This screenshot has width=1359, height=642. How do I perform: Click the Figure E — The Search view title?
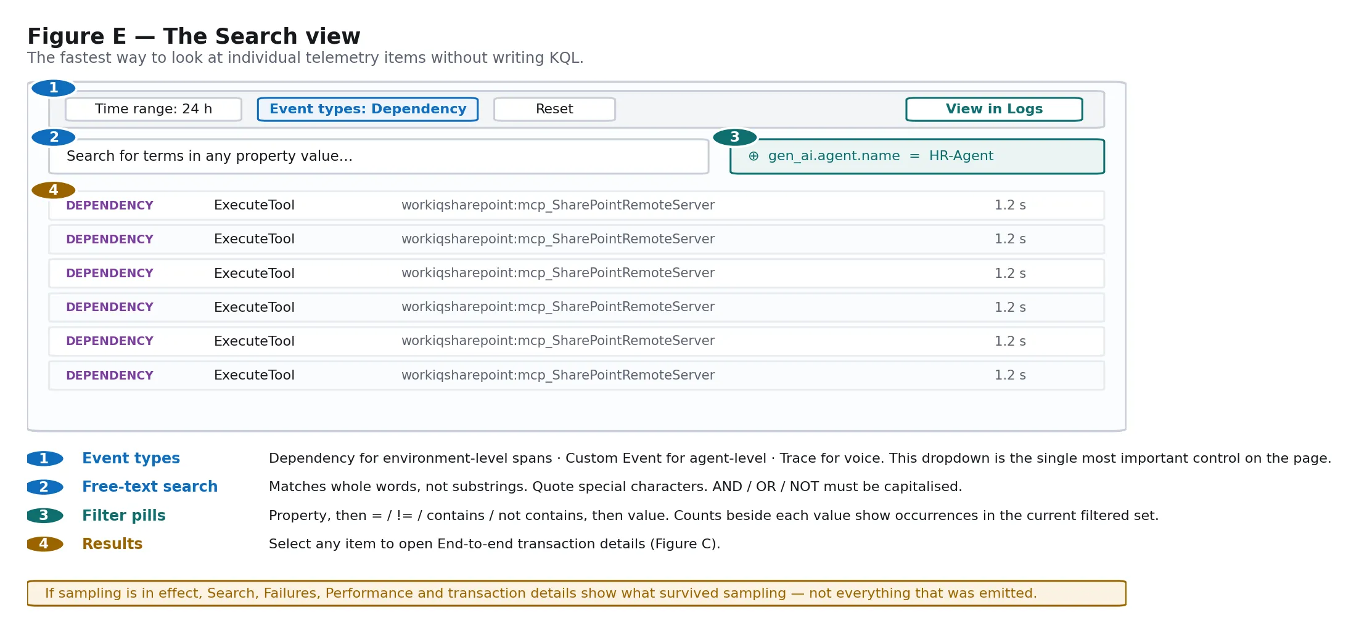click(x=194, y=36)
